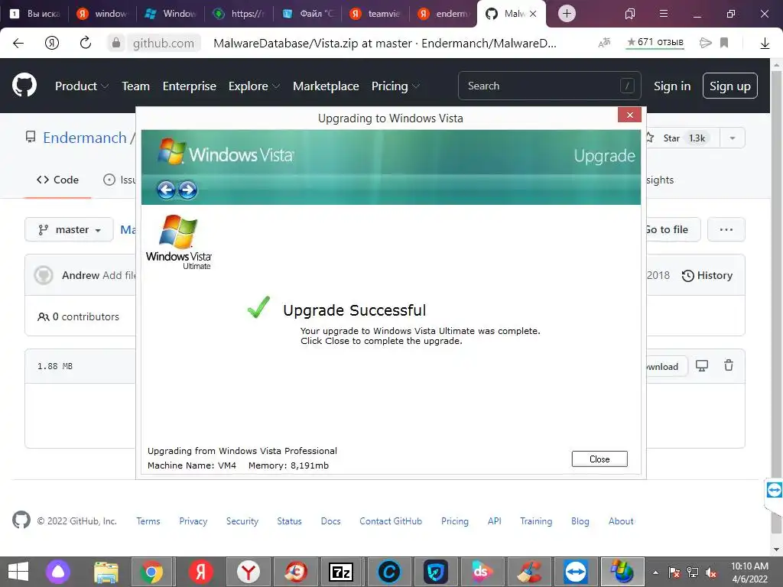
Task: Close the upgrade dialog with red X
Action: 629,115
